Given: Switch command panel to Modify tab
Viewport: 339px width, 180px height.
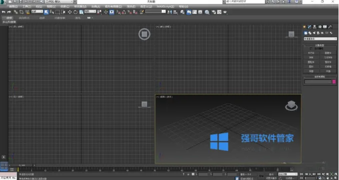Looking at the screenshot, I should 309,27.
